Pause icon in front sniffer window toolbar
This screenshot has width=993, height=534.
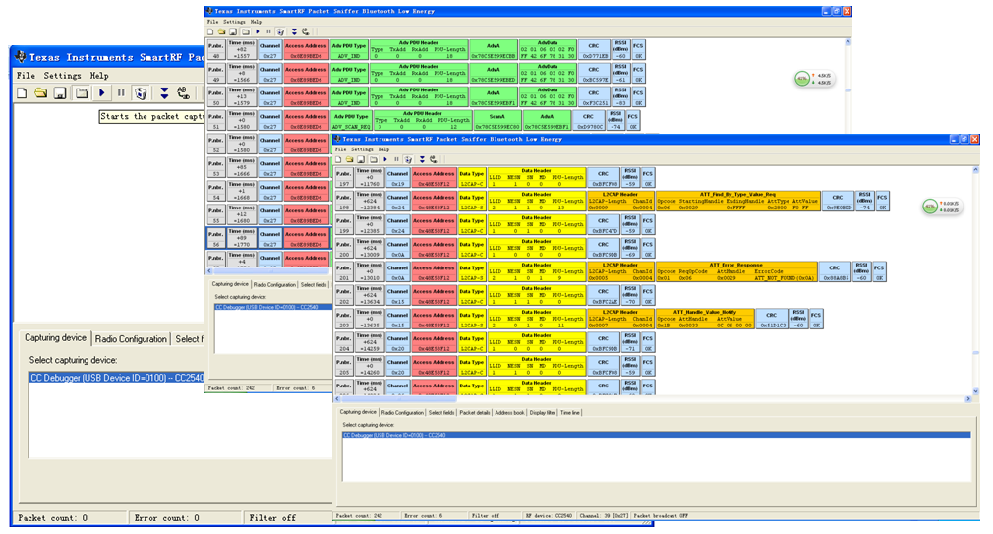(396, 159)
